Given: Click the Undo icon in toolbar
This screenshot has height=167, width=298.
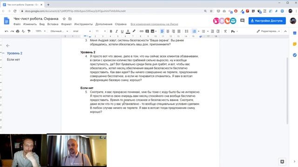Looking at the screenshot, I should click(7, 31).
